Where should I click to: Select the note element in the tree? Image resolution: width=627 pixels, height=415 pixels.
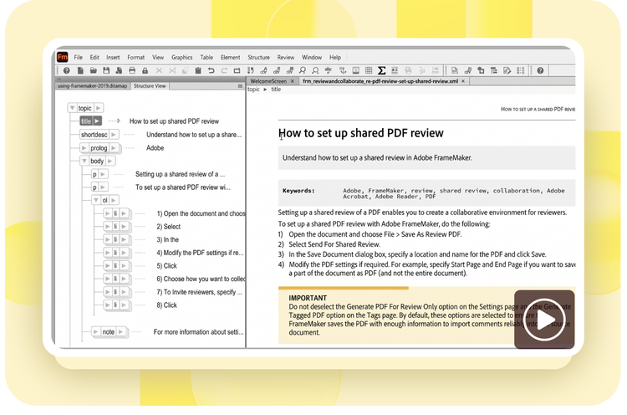point(109,332)
